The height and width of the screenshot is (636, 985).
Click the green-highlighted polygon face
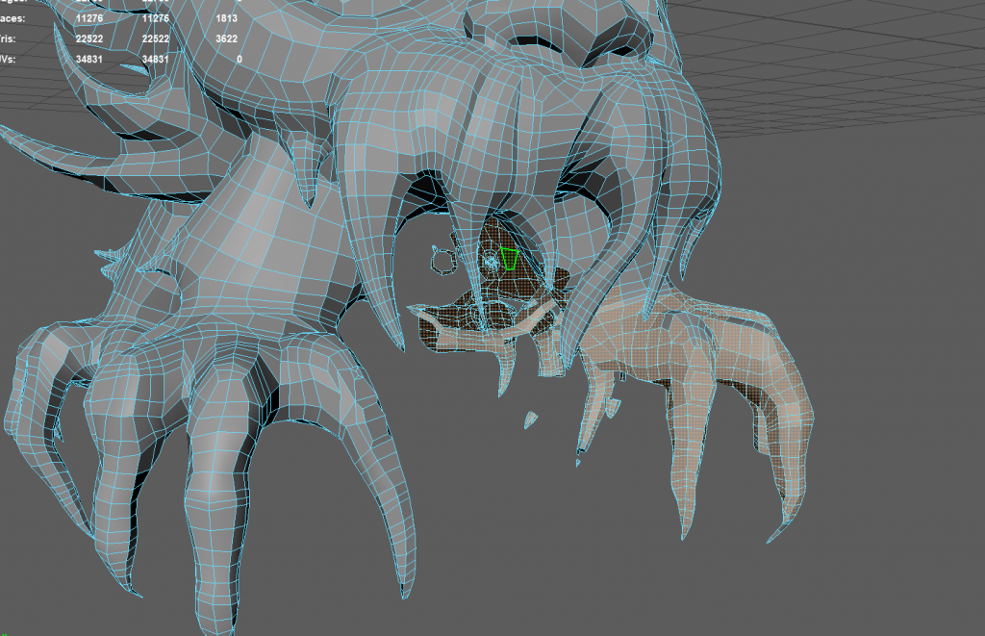pos(510,259)
